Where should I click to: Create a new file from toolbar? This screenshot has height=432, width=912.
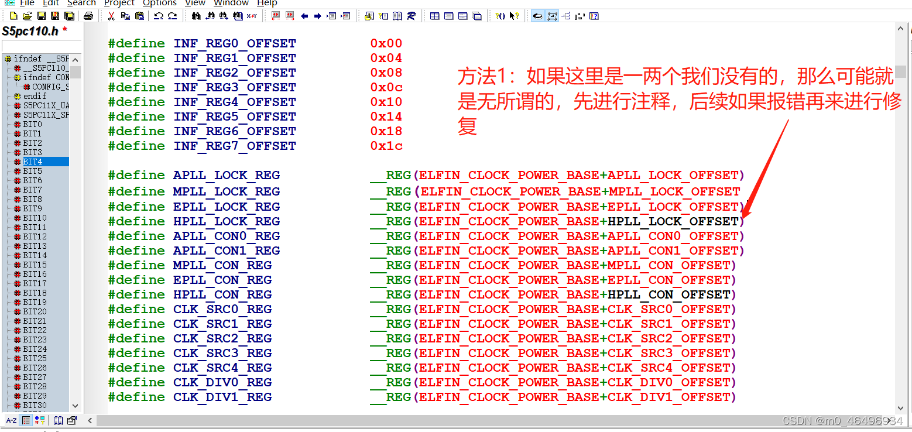coord(13,16)
